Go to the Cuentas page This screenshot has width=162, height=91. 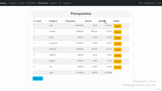[x=22, y=3]
